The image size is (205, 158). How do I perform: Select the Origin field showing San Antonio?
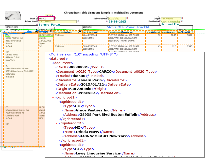click(x=171, y=18)
